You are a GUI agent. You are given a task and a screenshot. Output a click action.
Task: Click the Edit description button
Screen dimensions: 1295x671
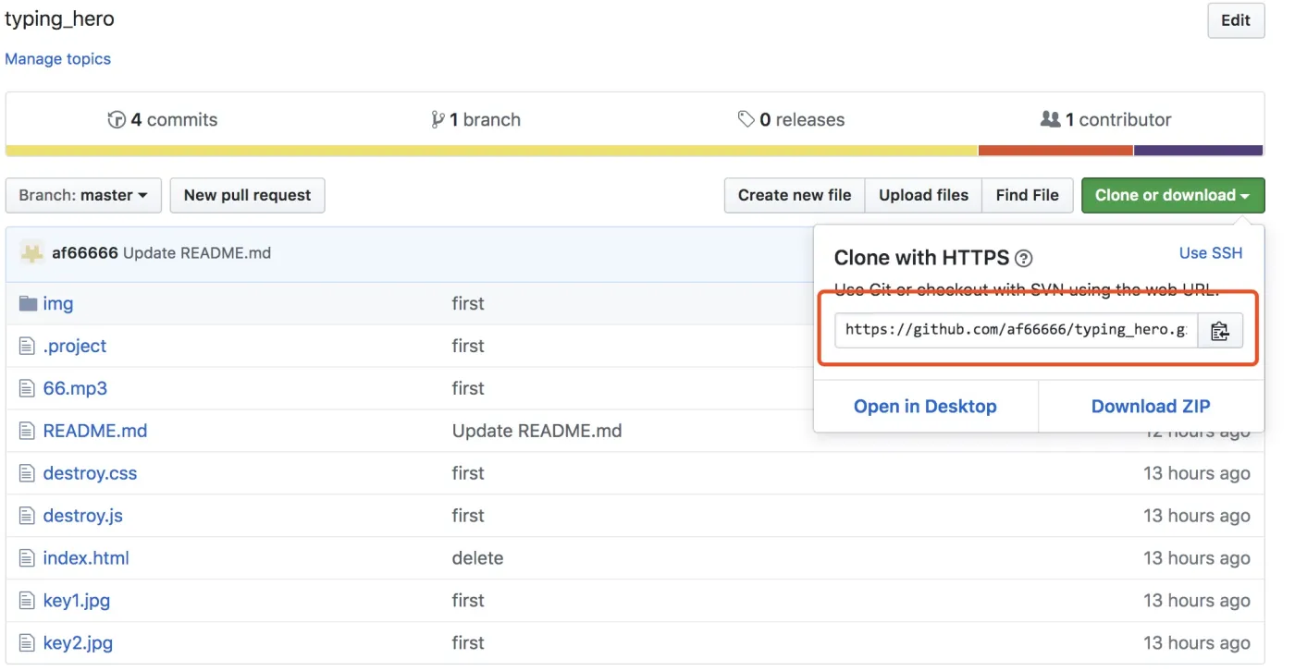click(1236, 20)
